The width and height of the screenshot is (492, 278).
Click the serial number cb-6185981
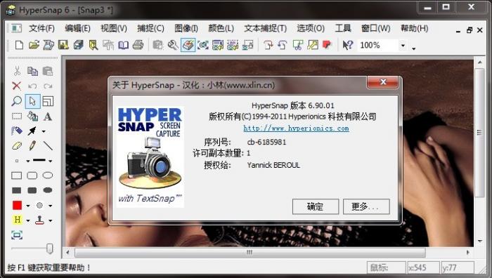pos(266,142)
